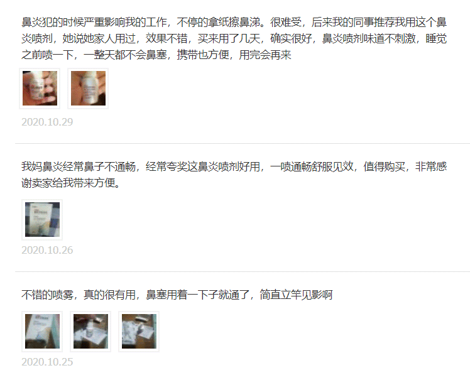The image size is (470, 380).
Task: Open second photo of the 2020.10.29 review
Action: [x=88, y=88]
